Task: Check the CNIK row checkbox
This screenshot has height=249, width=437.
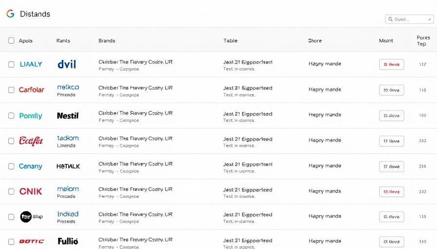Action: click(x=11, y=192)
